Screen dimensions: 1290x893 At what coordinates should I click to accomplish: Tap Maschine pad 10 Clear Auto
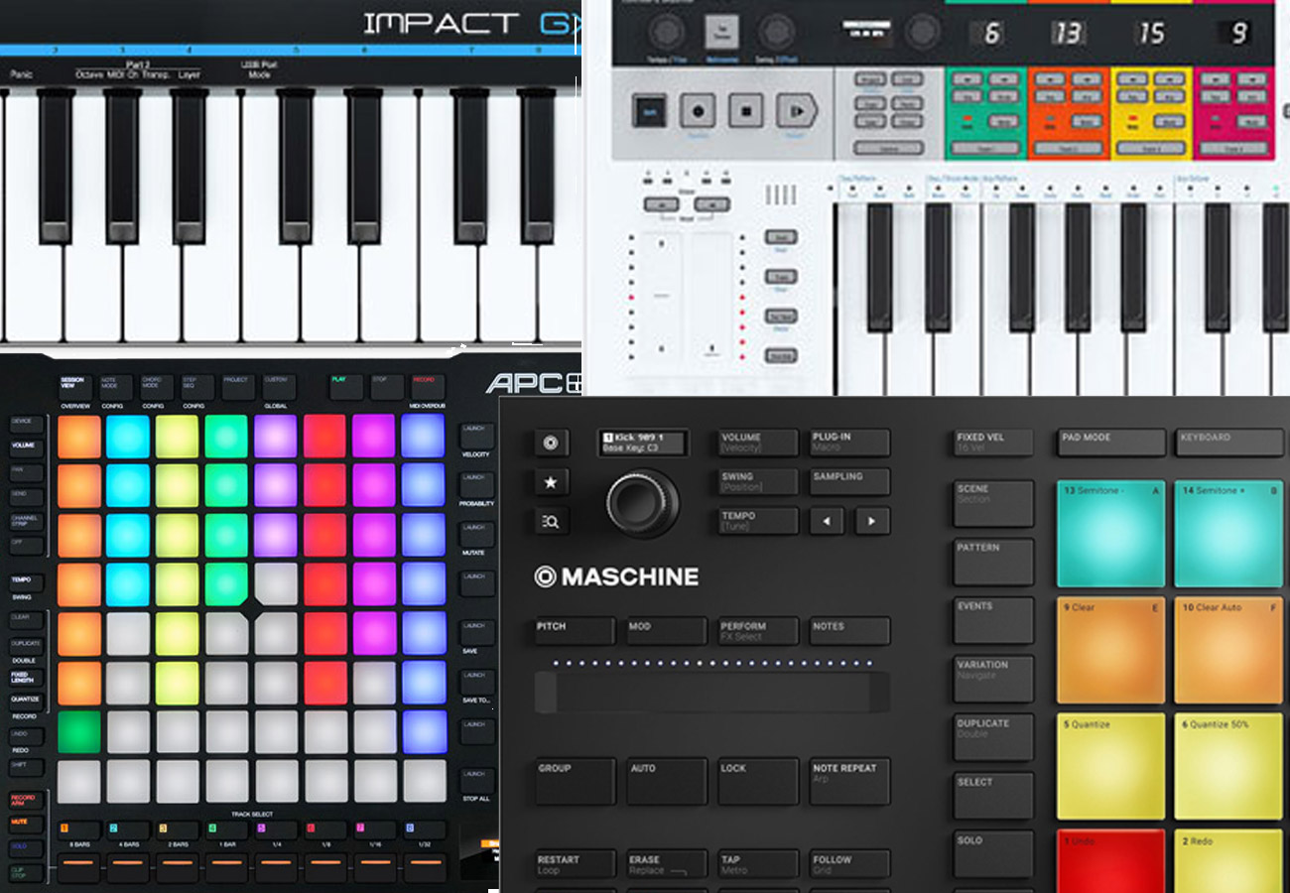point(1228,650)
